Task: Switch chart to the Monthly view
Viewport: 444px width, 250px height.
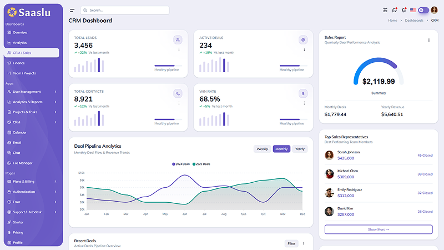Action: (281, 149)
